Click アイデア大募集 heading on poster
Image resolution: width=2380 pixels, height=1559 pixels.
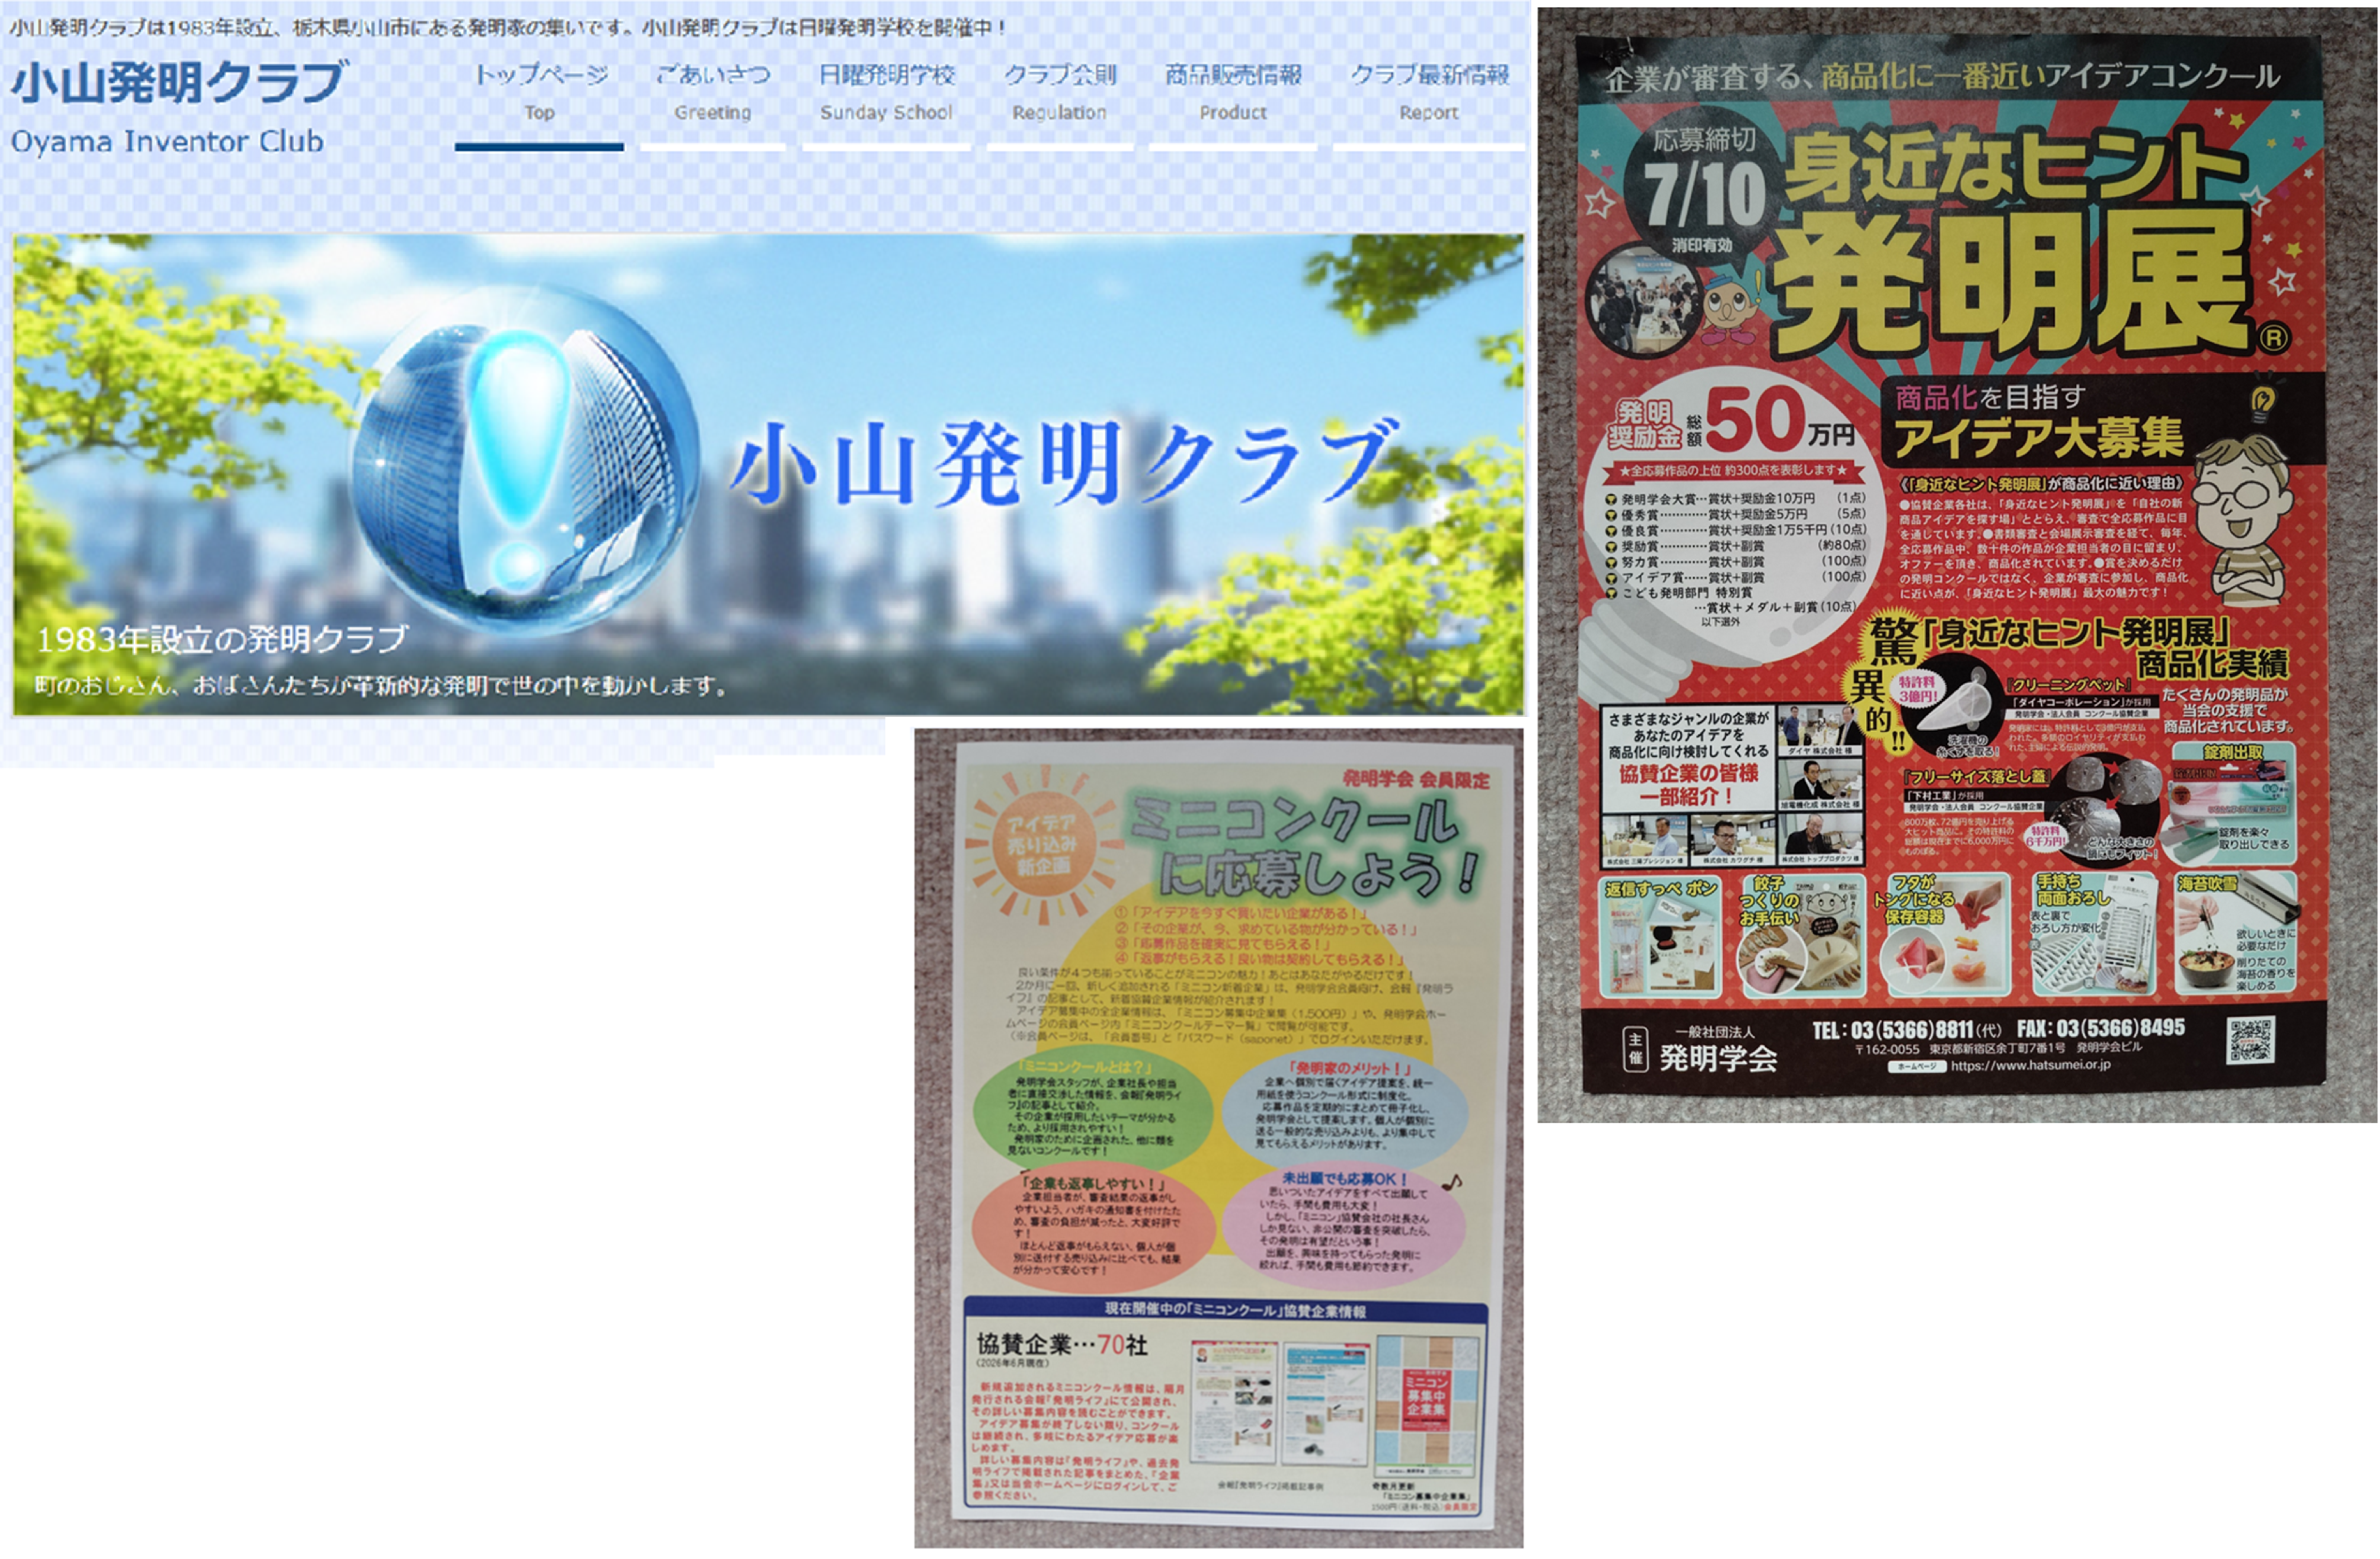(2038, 439)
